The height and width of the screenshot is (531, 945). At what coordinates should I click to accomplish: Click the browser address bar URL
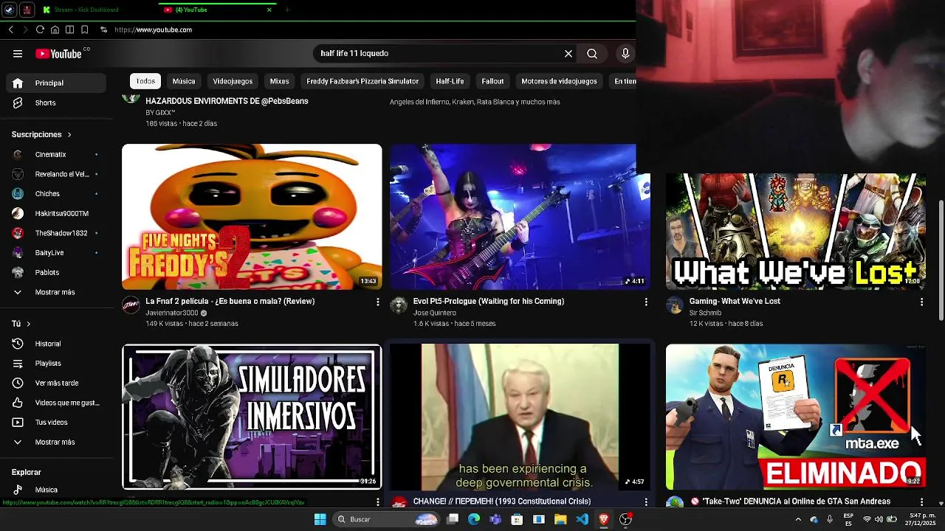[153, 29]
